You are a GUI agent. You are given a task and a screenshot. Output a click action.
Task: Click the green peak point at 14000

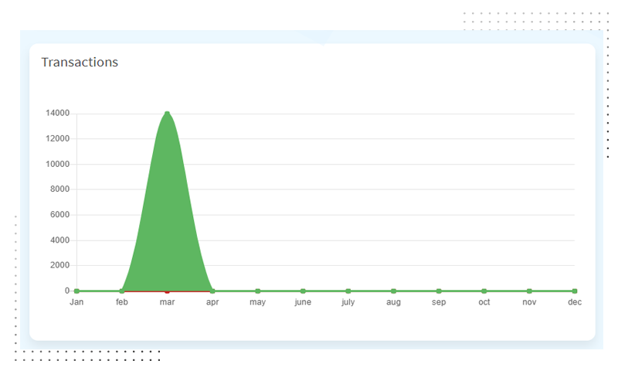[167, 114]
